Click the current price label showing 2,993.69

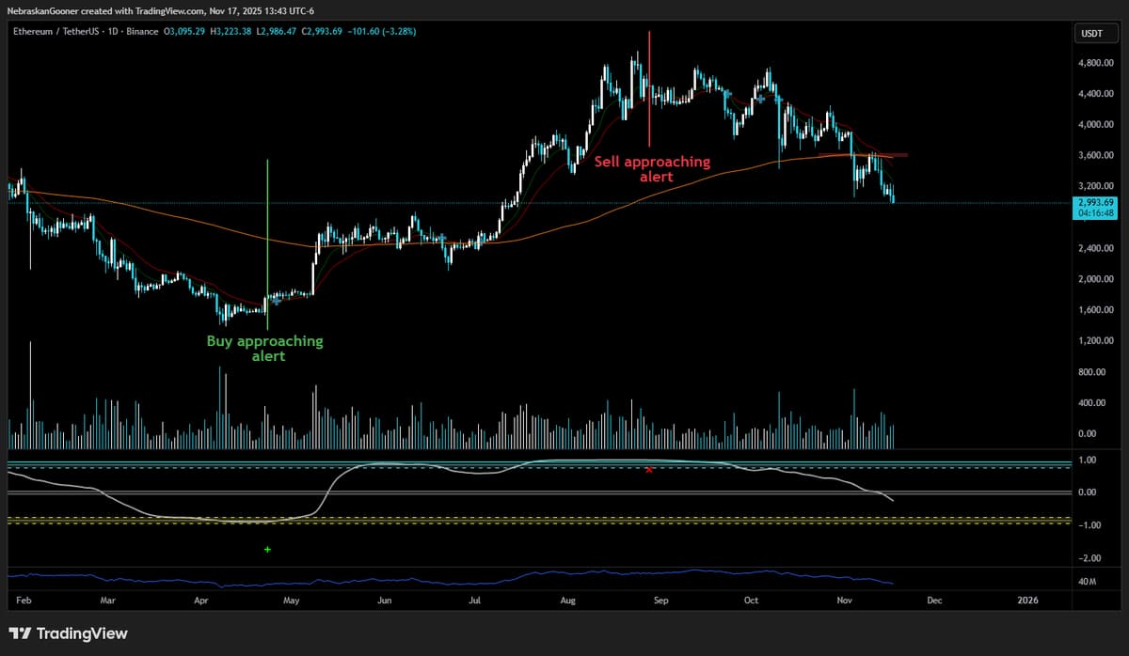point(1094,202)
